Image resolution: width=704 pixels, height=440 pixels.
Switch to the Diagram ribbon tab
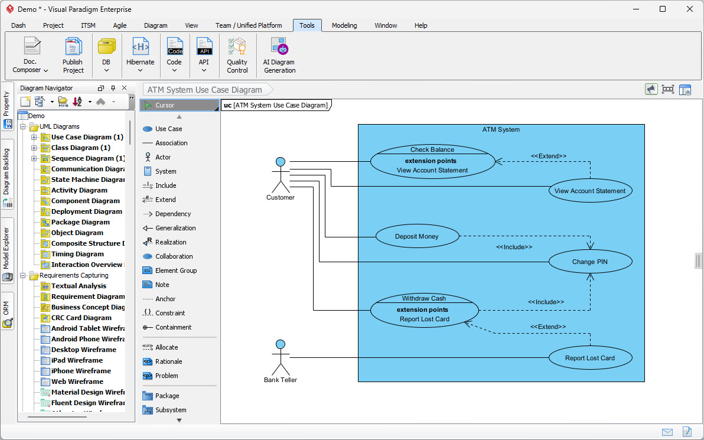pyautogui.click(x=156, y=25)
